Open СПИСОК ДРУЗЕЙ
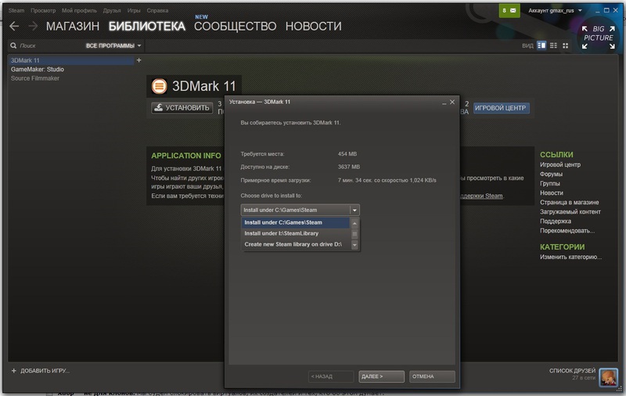Image resolution: width=626 pixels, height=396 pixels. click(572, 371)
